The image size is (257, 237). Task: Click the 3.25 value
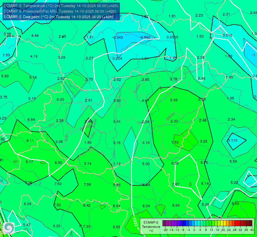coord(203,141)
